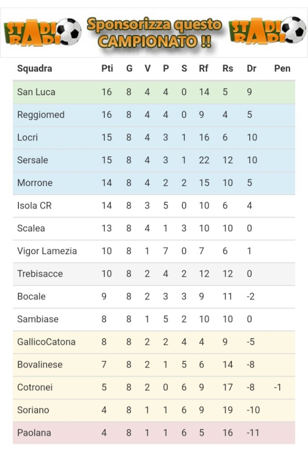Open San Luca team row
The height and width of the screenshot is (459, 308).
154,92
